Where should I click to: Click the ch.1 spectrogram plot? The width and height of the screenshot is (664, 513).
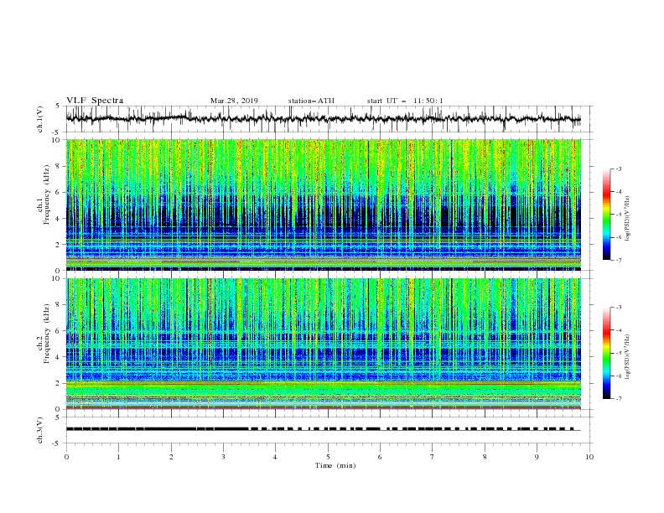(x=323, y=205)
